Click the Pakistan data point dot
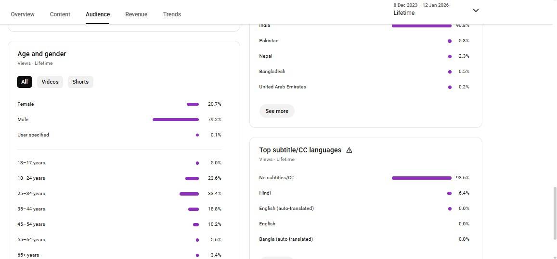 pyautogui.click(x=450, y=41)
